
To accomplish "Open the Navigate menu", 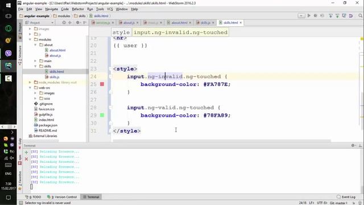I will 51,9.
